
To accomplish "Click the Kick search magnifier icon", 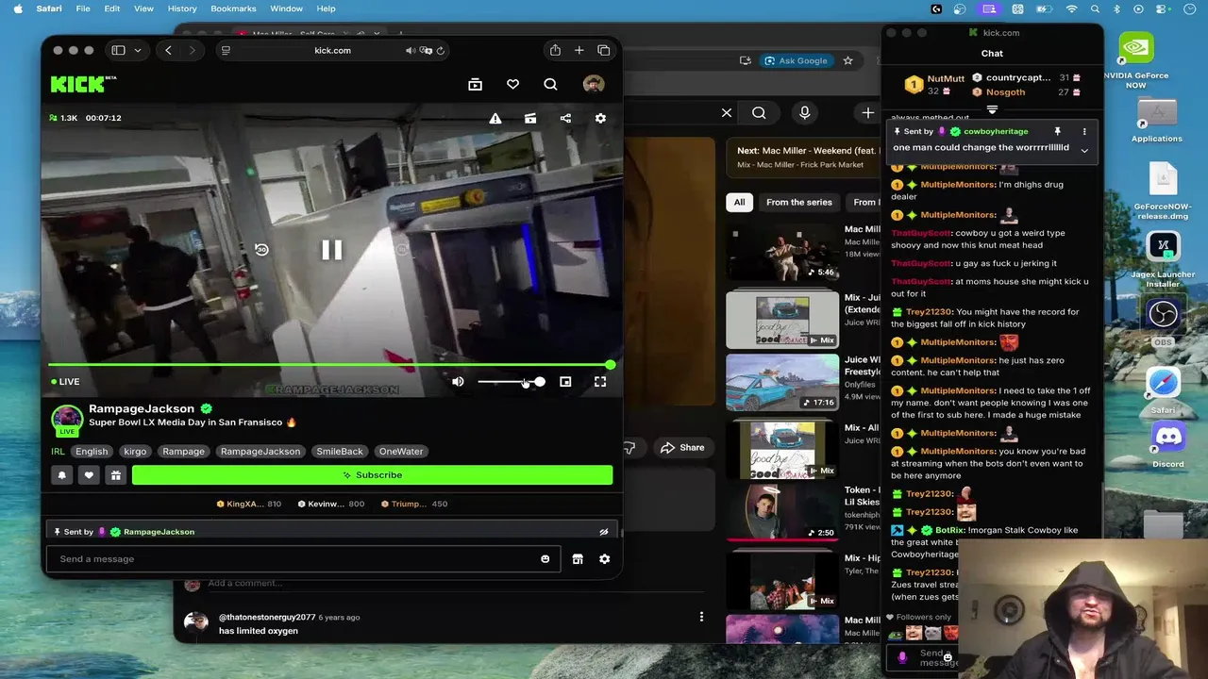I will coord(550,85).
